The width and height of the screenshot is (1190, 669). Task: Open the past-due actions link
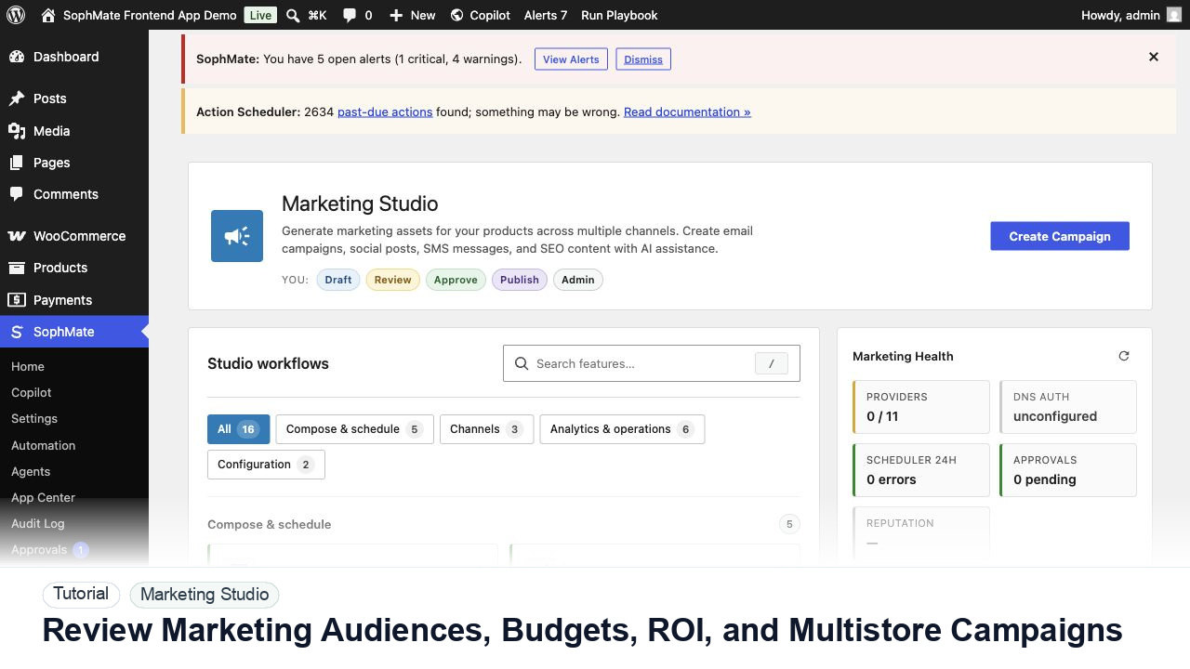click(385, 111)
